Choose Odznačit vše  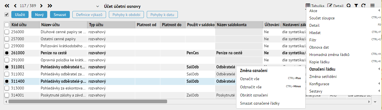click(x=271, y=87)
